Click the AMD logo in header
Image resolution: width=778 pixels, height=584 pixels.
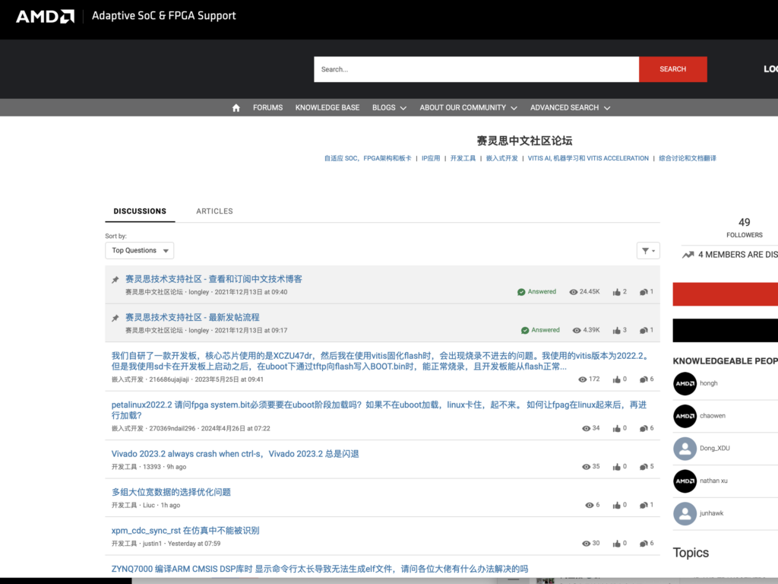(x=45, y=17)
